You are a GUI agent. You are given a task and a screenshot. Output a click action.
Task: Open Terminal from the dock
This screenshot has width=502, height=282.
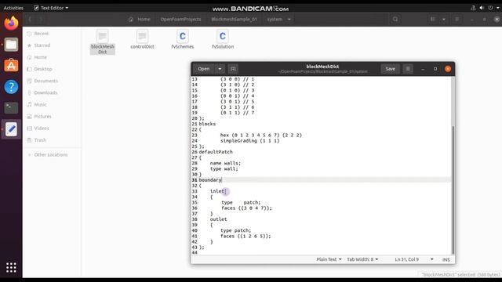[11, 108]
